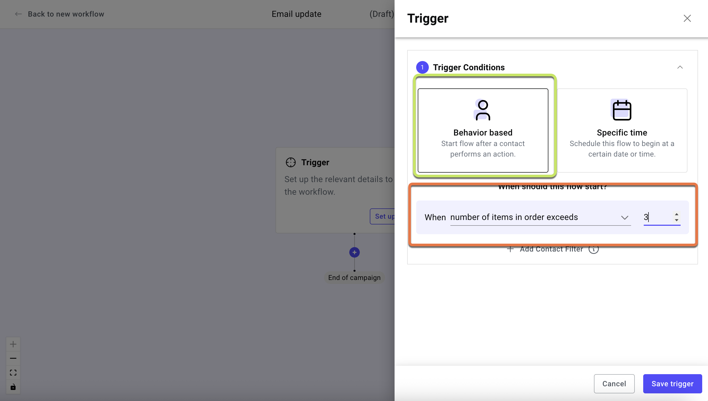708x401 pixels.
Task: Zoom in on the workflow canvas
Action: tap(13, 344)
